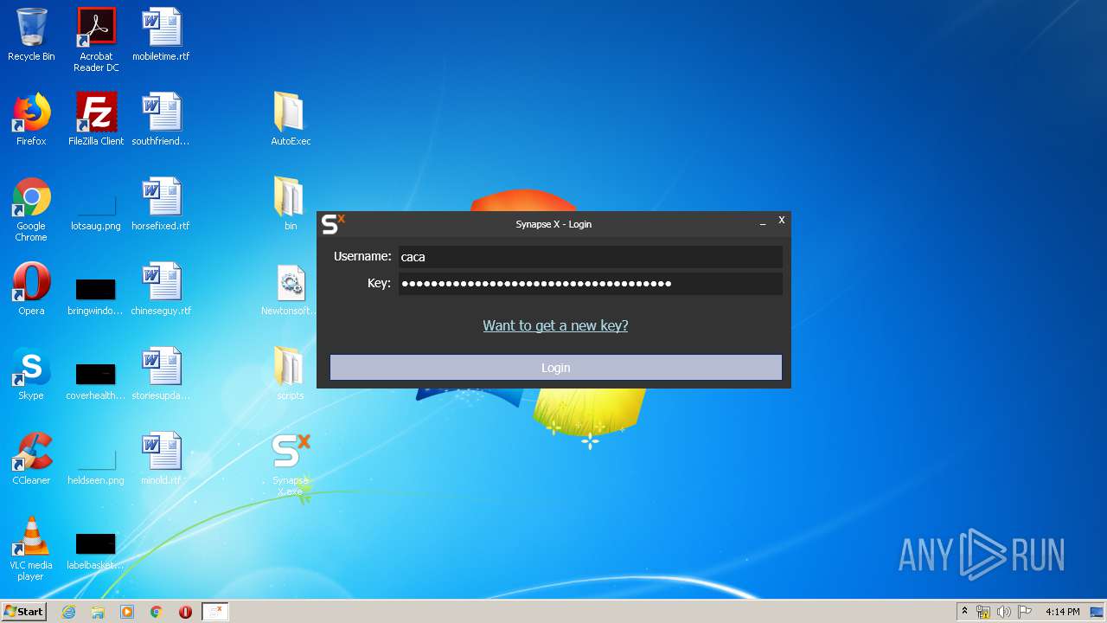Select the labelbasket file icon

pyautogui.click(x=96, y=550)
